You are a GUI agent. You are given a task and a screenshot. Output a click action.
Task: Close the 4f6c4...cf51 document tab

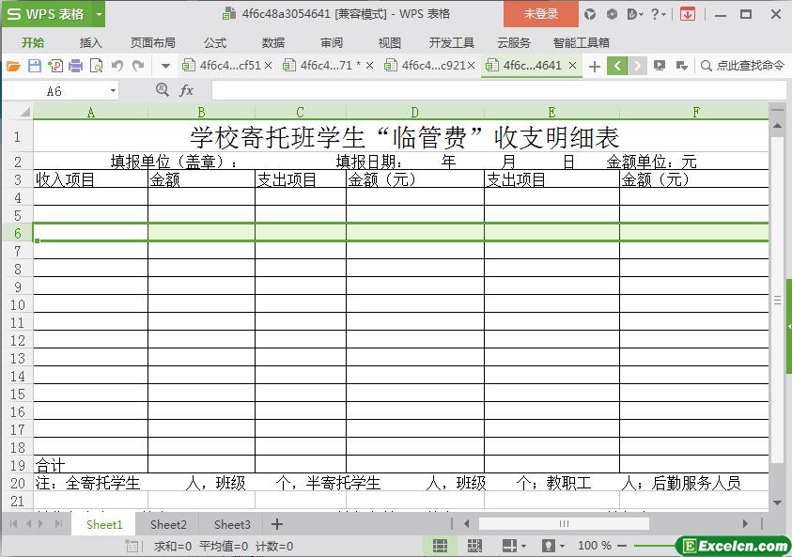click(x=268, y=66)
